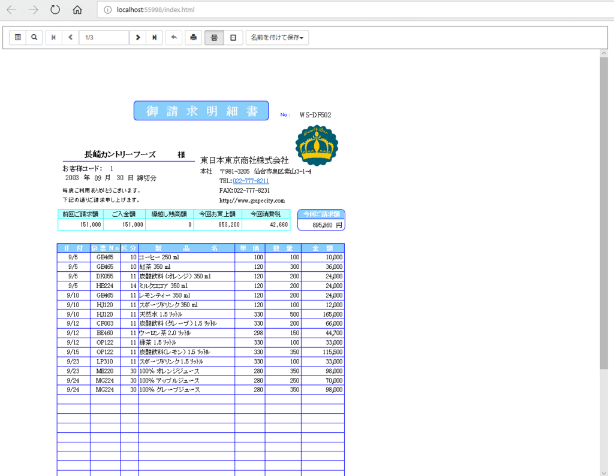Open the 022-777-8211 telephone link
614x476 pixels.
click(x=251, y=181)
